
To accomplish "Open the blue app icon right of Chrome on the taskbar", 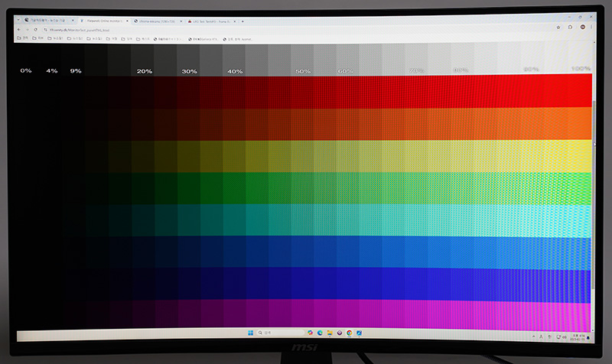I will point(359,333).
